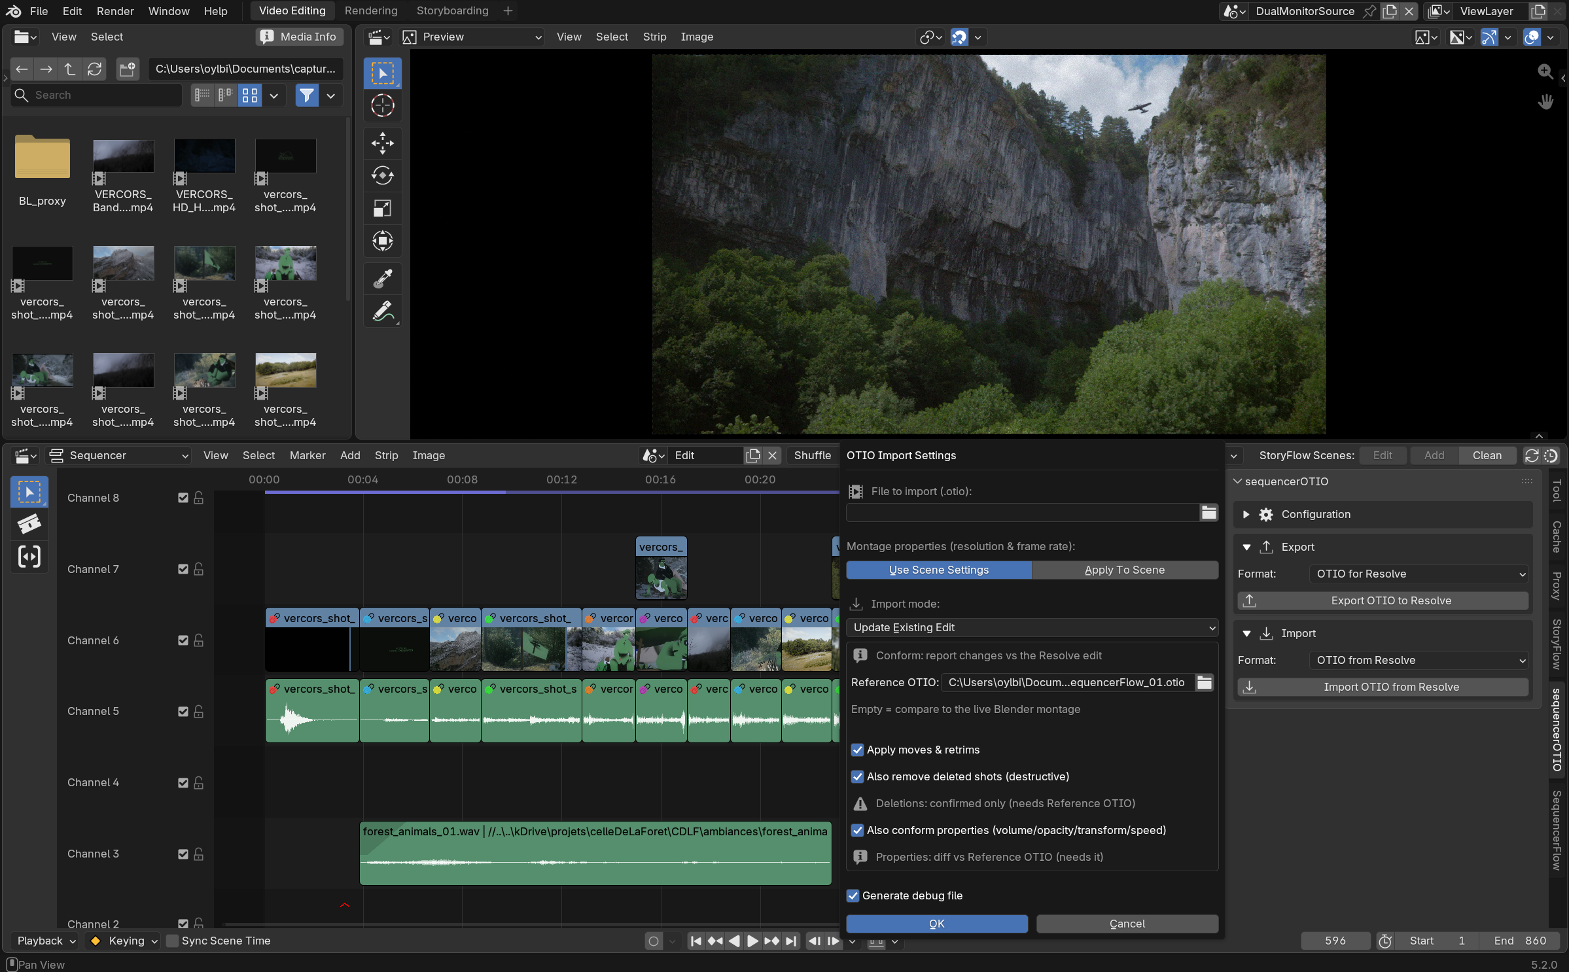The height and width of the screenshot is (972, 1569).
Task: Select the Slip tool in the sequencer toolbar
Action: tap(29, 557)
